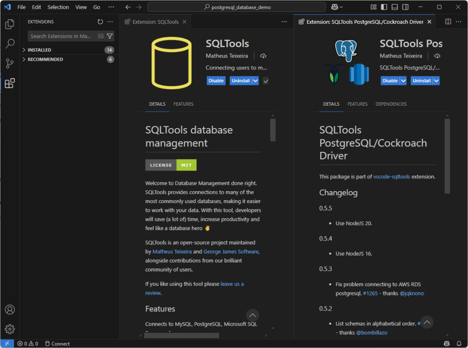Image resolution: width=468 pixels, height=348 pixels.
Task: Open the notifications bell in status bar
Action: pyautogui.click(x=459, y=343)
